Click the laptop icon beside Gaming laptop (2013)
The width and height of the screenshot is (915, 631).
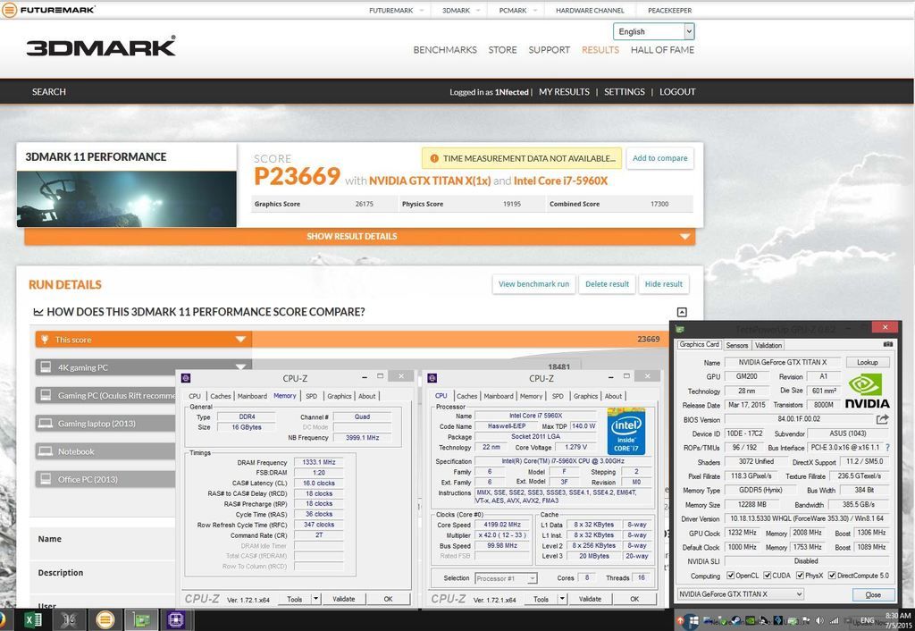coord(45,423)
